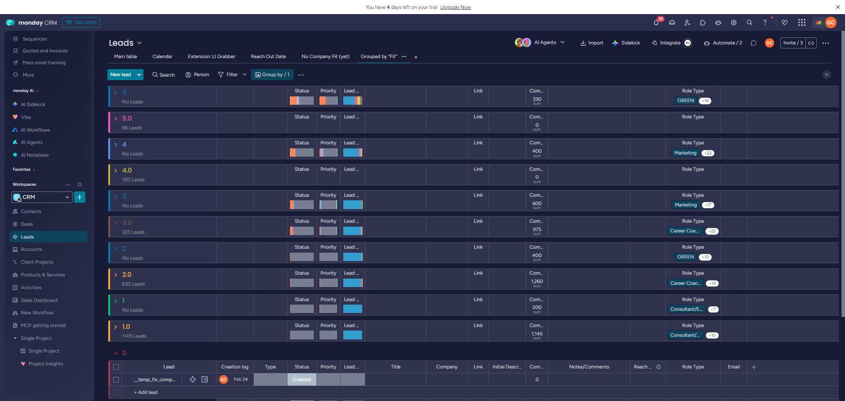Viewport: 845px width, 401px height.
Task: Switch to the Calendar tab
Action: [x=162, y=57]
